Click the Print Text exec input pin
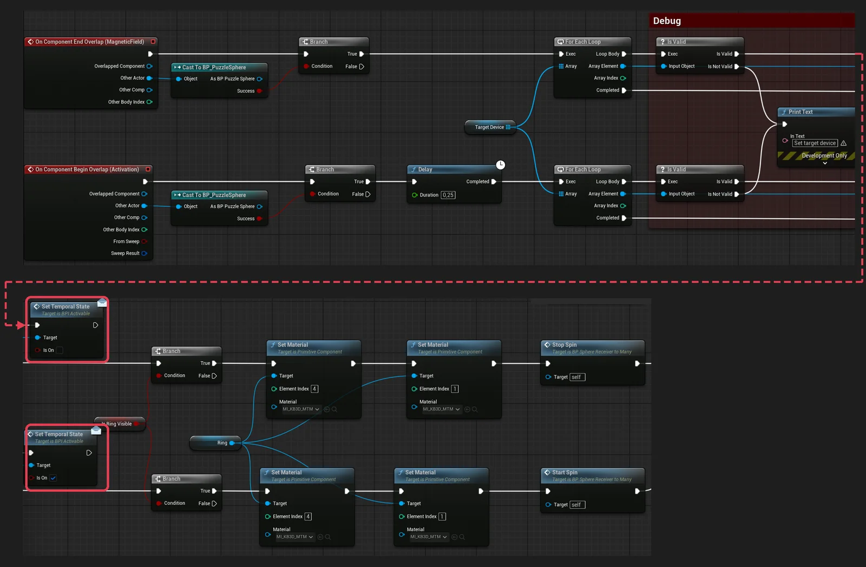The height and width of the screenshot is (567, 866). 784,124
